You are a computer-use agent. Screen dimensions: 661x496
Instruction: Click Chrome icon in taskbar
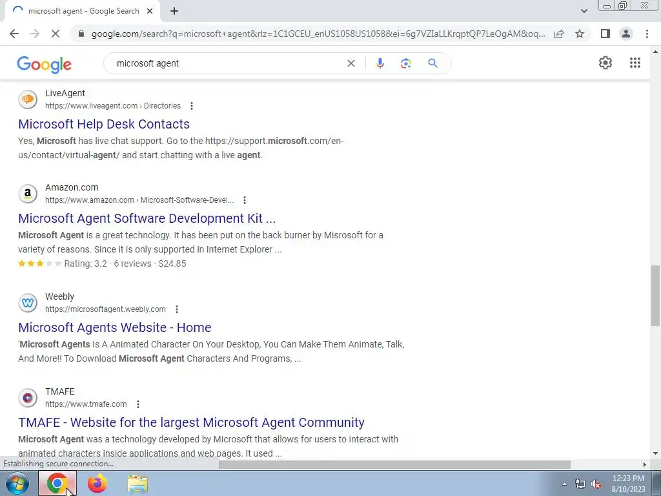click(x=57, y=483)
